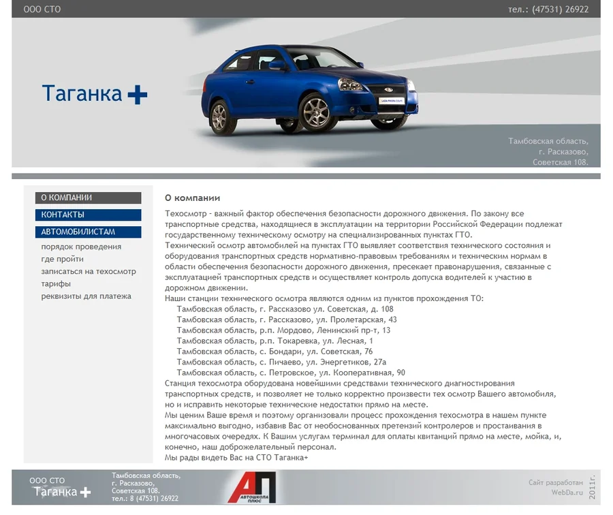Viewport: 613px width, 515px height.
Task: Select address ул. Пролетарская, 43
Action: (x=287, y=319)
